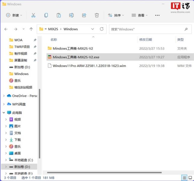Expand the 文档 node
This screenshot has width=194, height=181.
click(6, 133)
